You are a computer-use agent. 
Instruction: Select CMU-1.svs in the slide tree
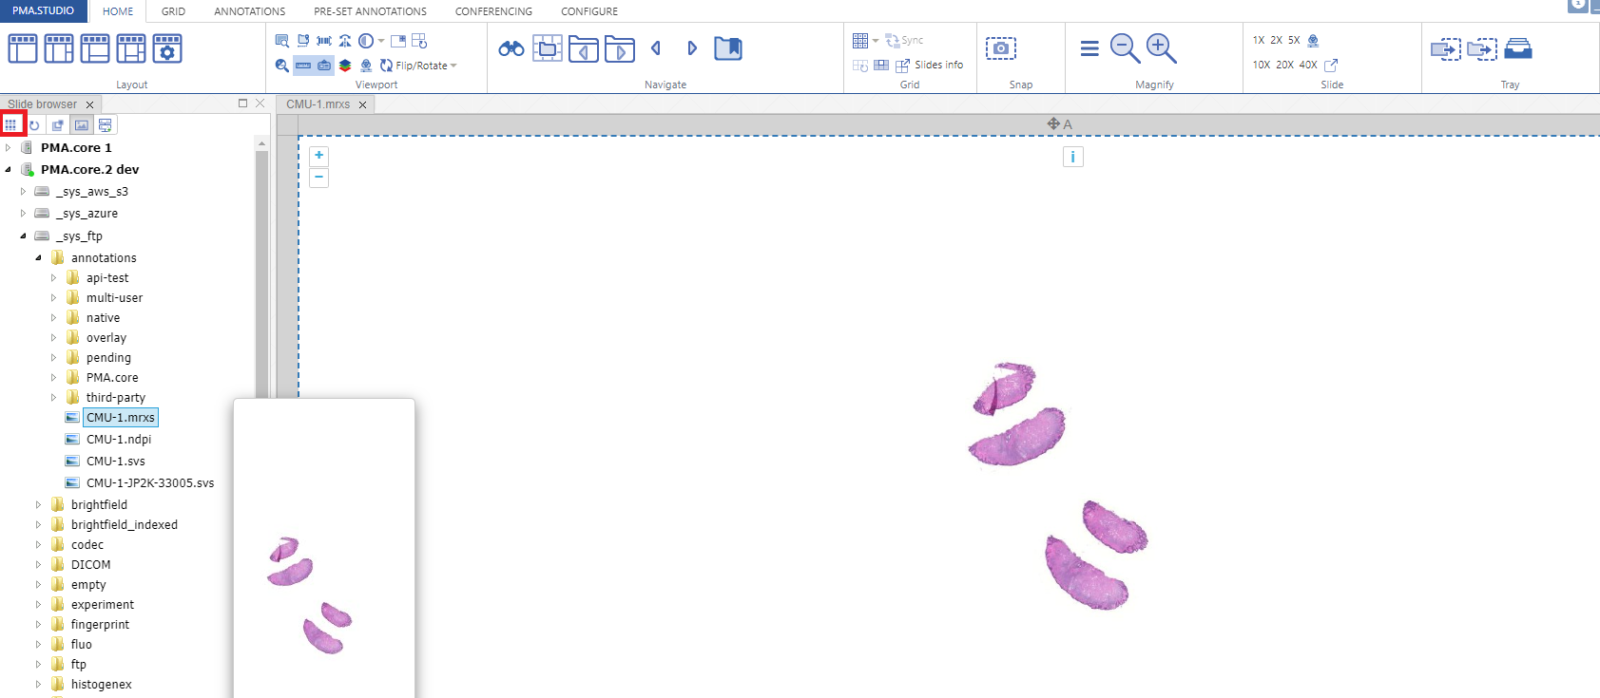coord(115,462)
